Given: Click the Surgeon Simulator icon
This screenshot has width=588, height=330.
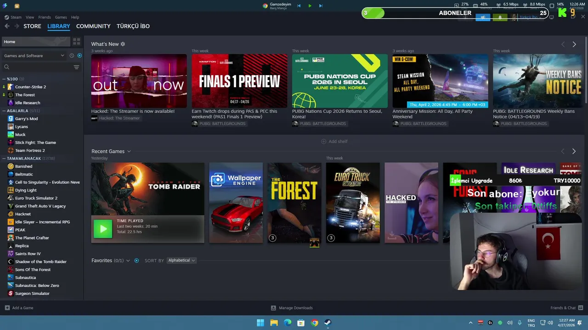Looking at the screenshot, I should pyautogui.click(x=11, y=293).
